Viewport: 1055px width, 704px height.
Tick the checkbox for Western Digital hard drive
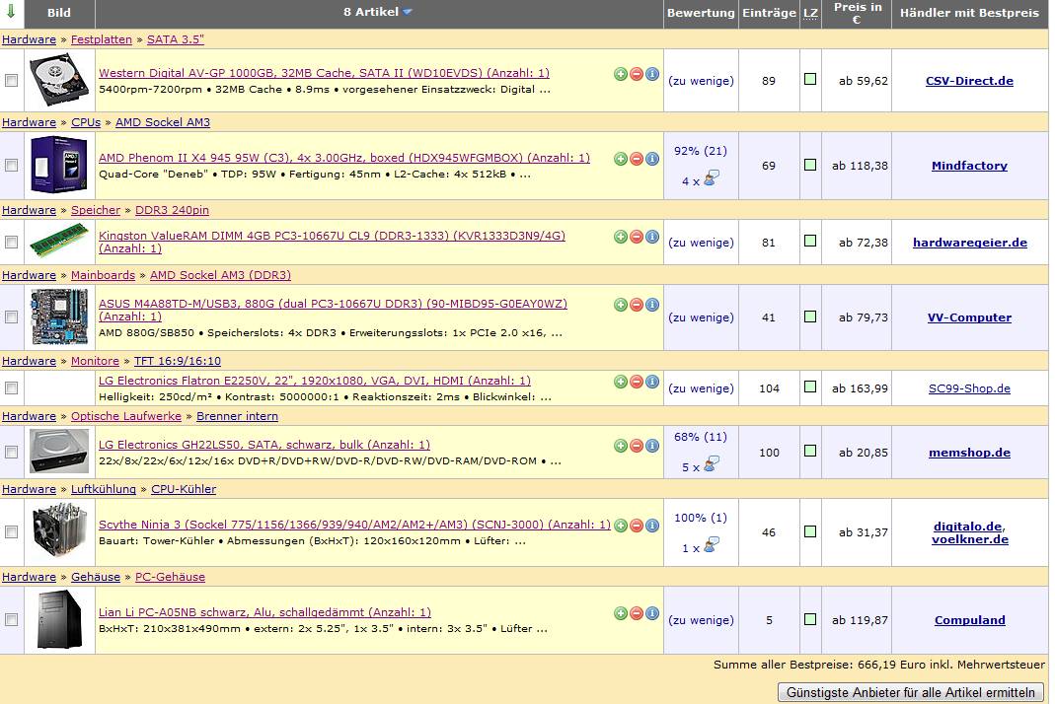coord(12,81)
